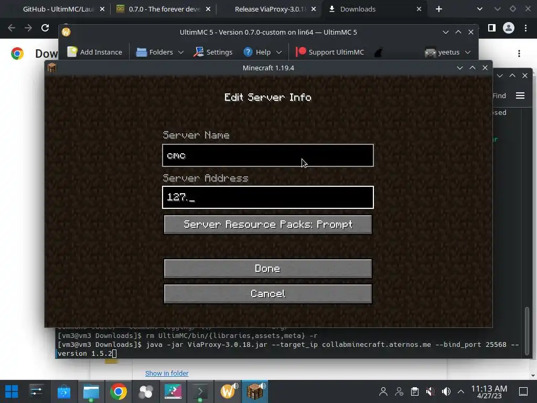Open the terminal from the taskbar
537x403 pixels.
tap(200, 391)
